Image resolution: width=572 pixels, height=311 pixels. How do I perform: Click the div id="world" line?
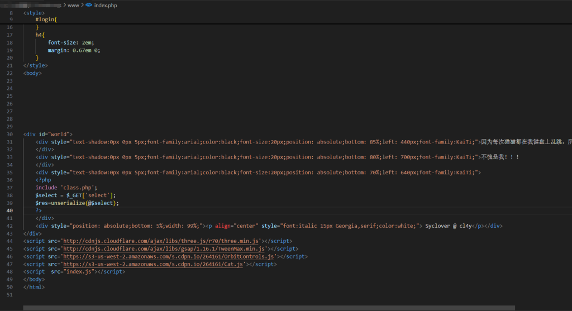tap(48, 134)
